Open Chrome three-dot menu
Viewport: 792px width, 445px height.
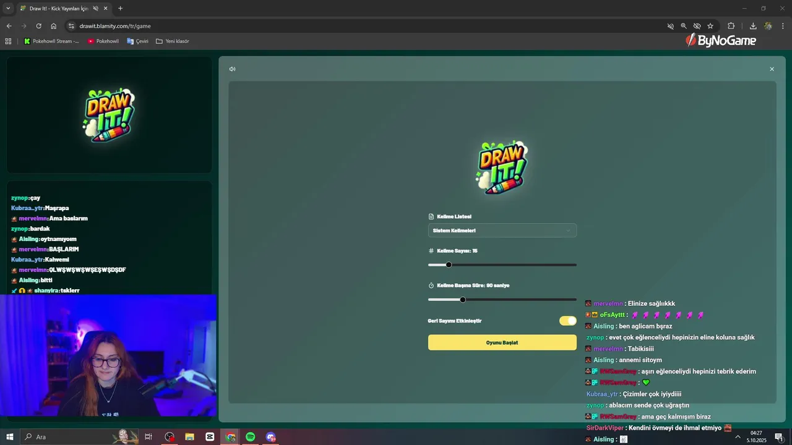783,26
